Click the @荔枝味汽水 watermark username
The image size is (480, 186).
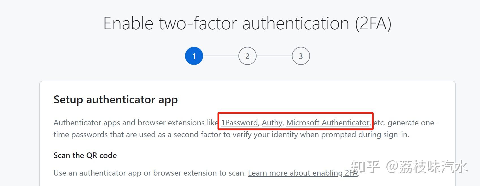pyautogui.click(x=427, y=167)
